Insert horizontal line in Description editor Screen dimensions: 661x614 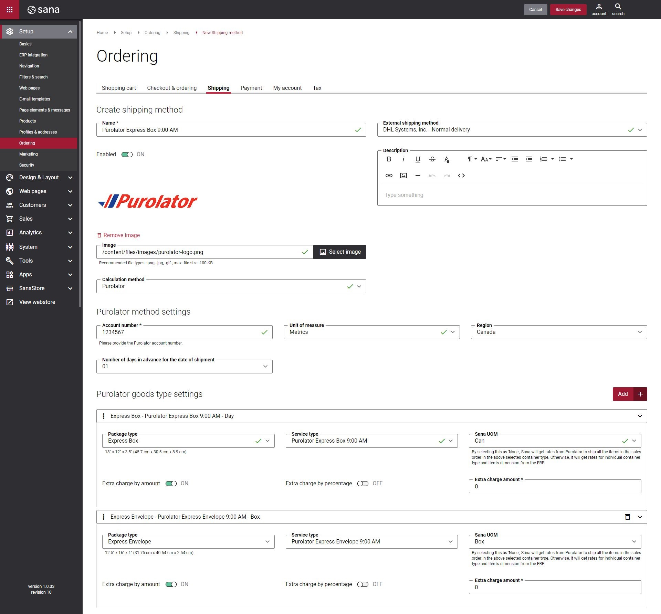[x=418, y=176]
